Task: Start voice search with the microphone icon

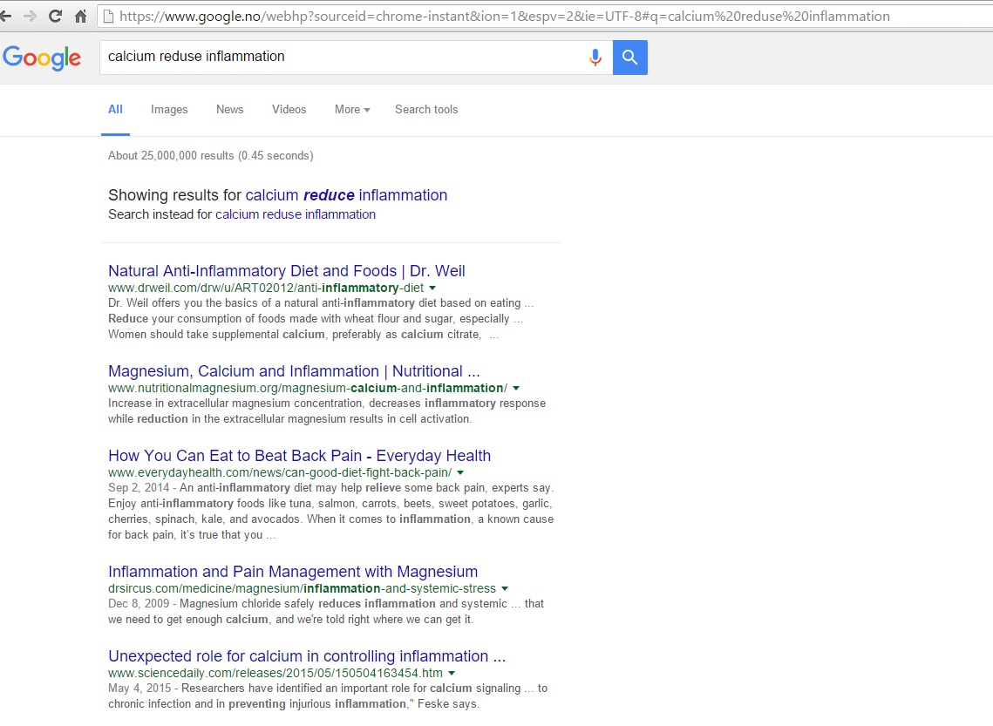Action: [595, 58]
